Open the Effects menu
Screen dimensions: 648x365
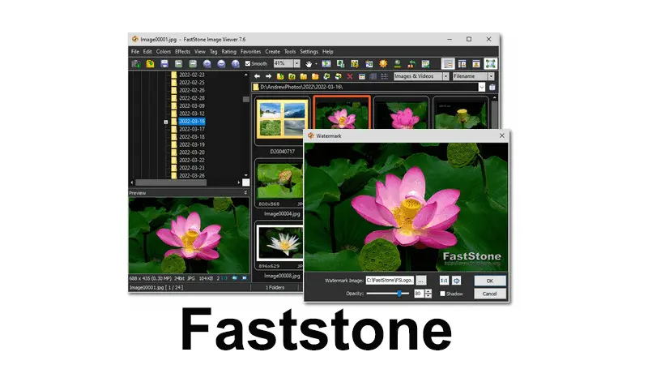pos(182,52)
